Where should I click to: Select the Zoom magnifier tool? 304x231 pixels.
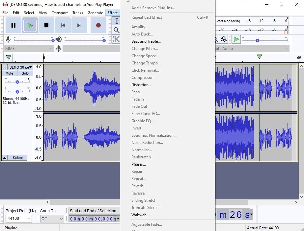pyautogui.click(x=116, y=30)
